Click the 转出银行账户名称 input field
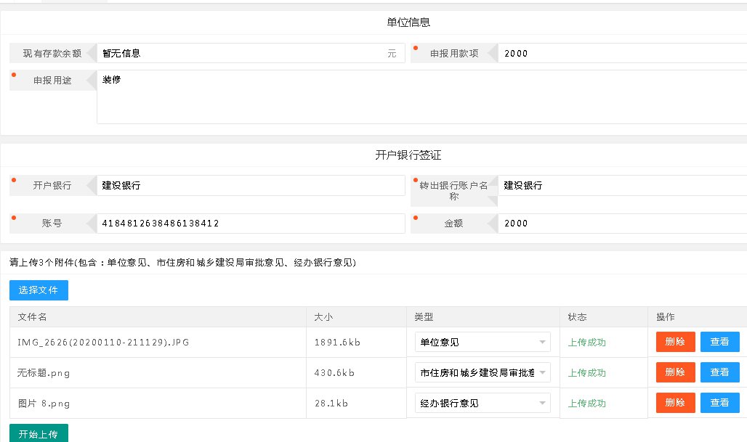Image resolution: width=747 pixels, height=442 pixels. (x=621, y=186)
